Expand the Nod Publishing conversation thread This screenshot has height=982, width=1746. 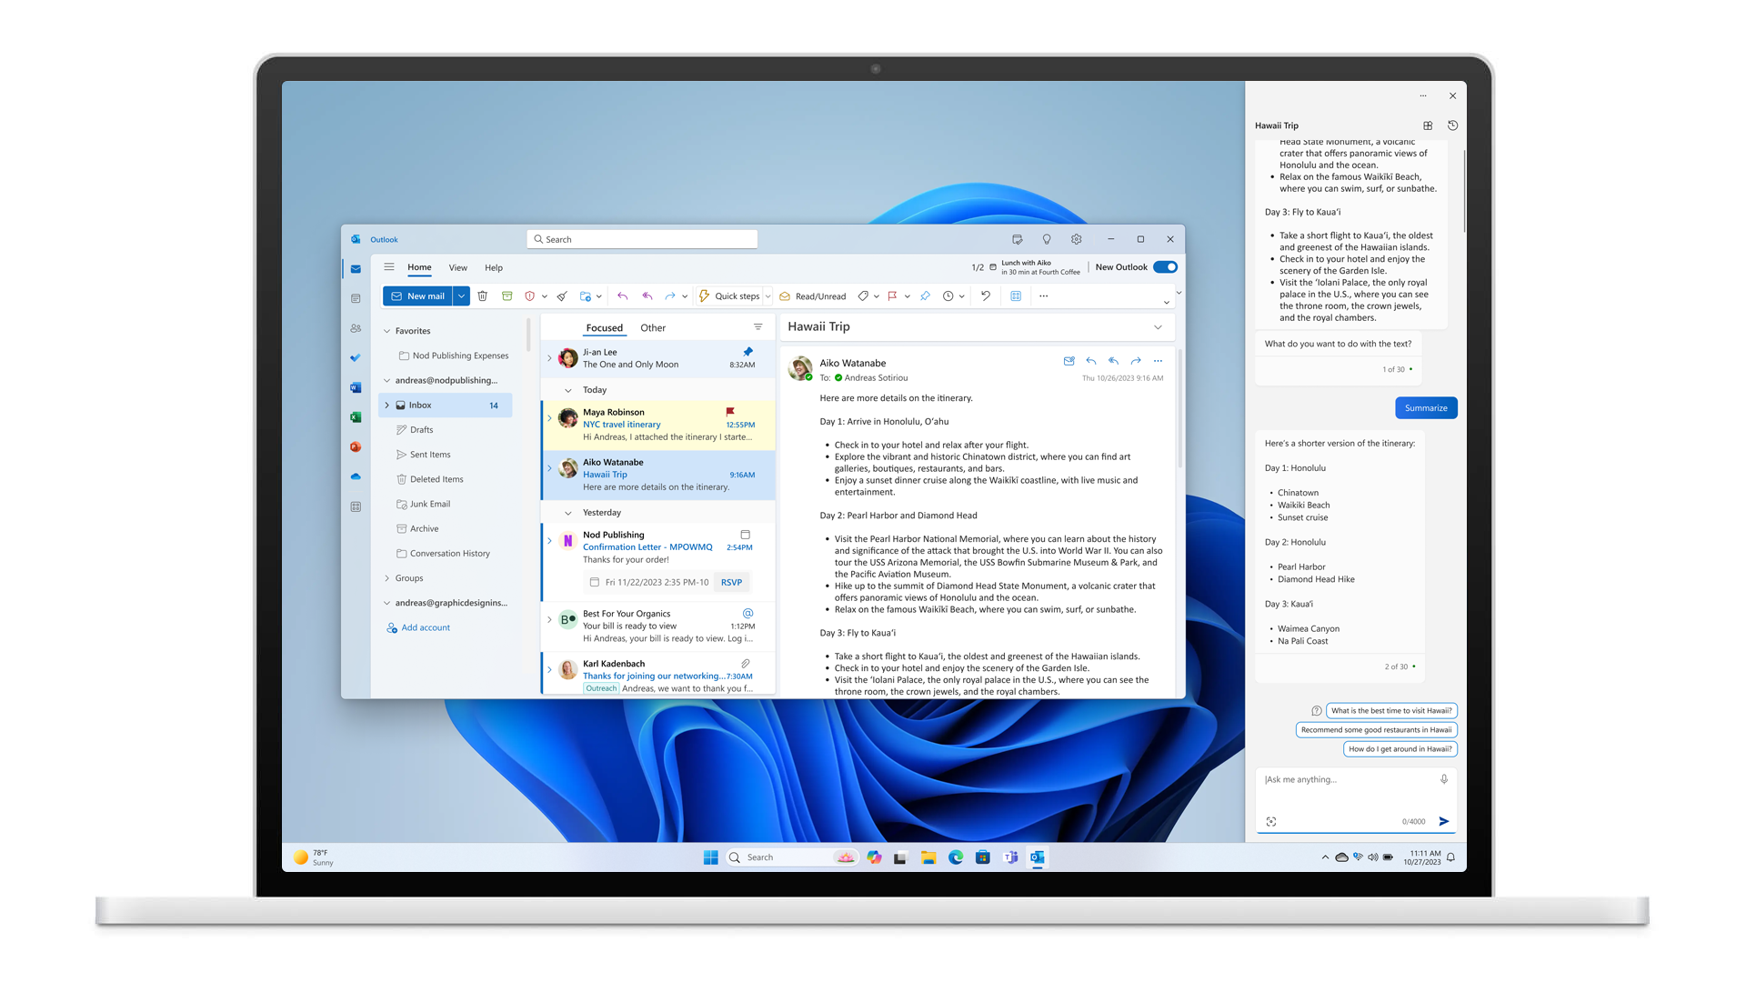pos(549,541)
